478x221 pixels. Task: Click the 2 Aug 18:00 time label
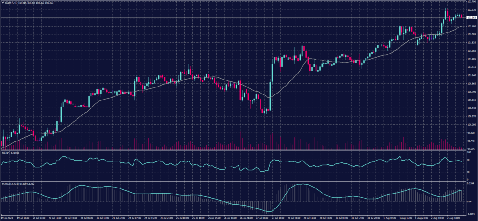[454, 217]
